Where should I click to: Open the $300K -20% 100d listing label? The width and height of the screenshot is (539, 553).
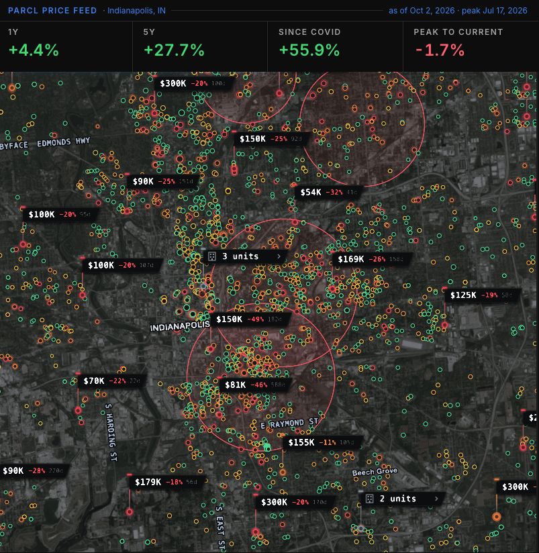[195, 84]
